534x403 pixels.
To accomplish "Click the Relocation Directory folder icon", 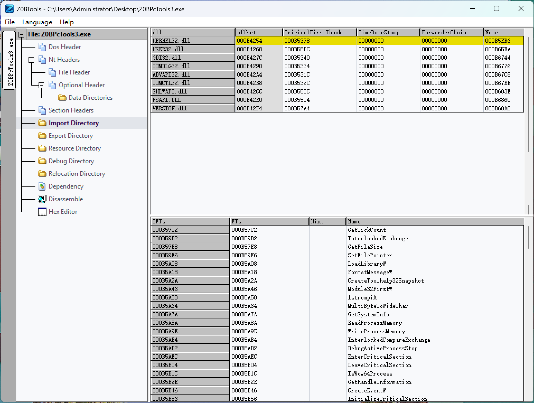I will click(42, 174).
